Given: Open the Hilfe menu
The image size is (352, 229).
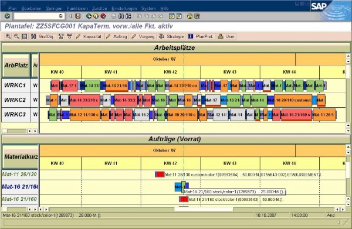Looking at the screenshot, I should (164, 9).
